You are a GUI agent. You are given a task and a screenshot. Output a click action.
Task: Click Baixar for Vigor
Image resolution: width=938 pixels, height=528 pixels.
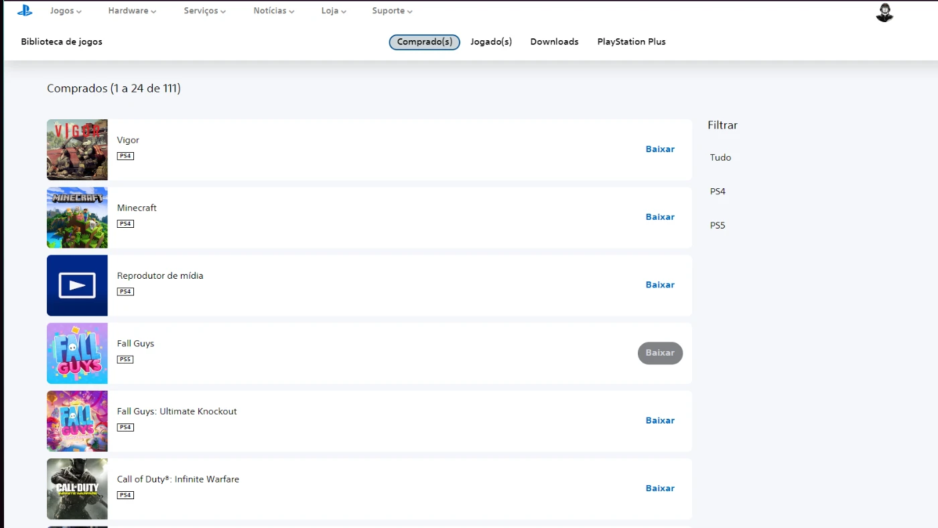pos(660,149)
